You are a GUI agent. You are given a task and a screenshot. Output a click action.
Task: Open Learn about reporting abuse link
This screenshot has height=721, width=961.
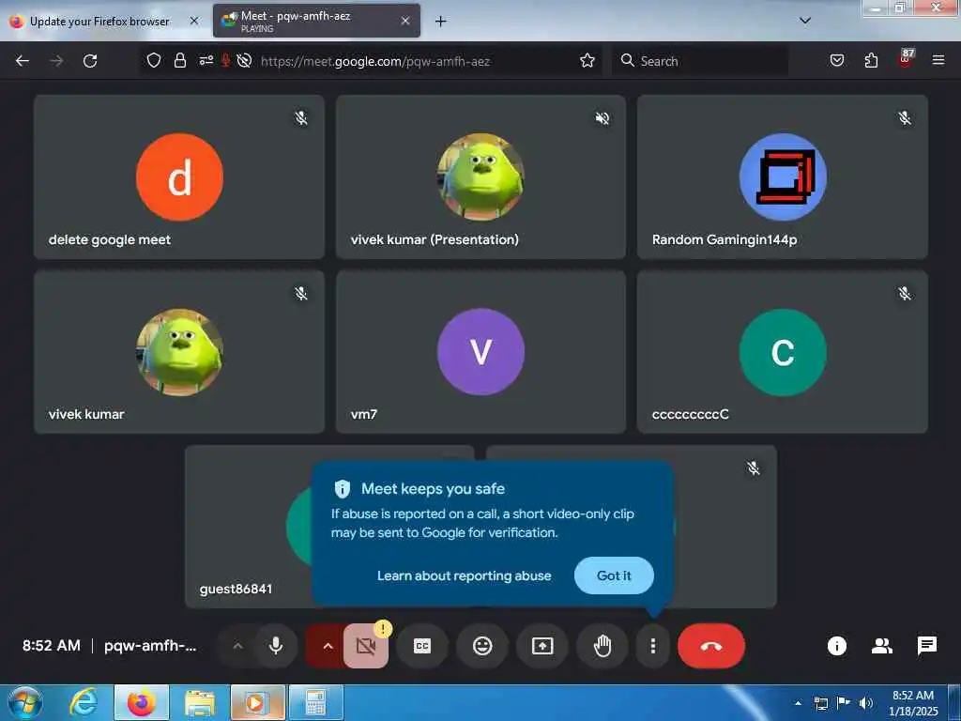point(464,575)
